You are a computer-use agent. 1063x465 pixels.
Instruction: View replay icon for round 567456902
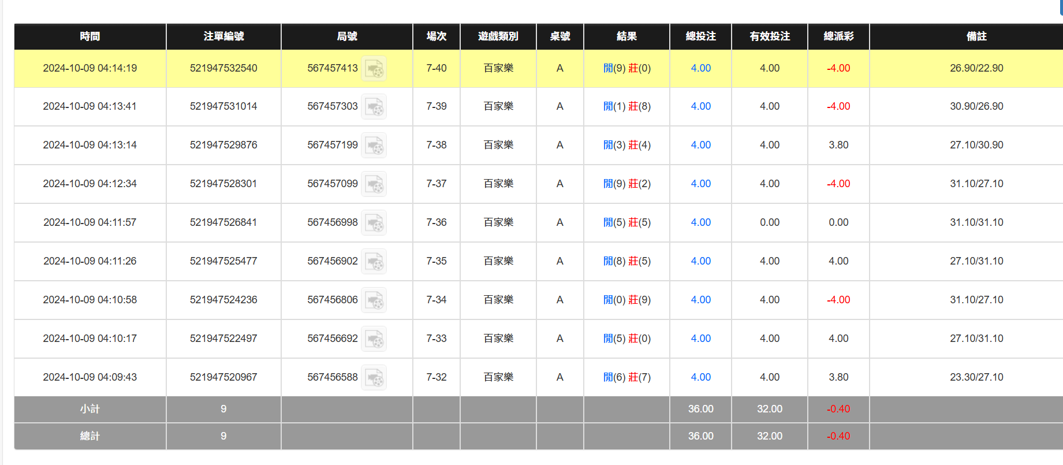(374, 262)
